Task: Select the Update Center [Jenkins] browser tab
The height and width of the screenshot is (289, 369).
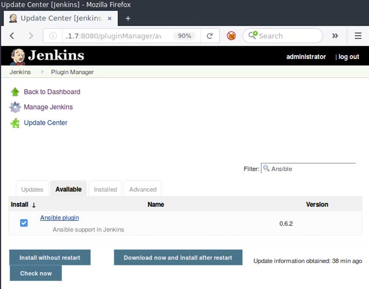Action: click(x=61, y=19)
